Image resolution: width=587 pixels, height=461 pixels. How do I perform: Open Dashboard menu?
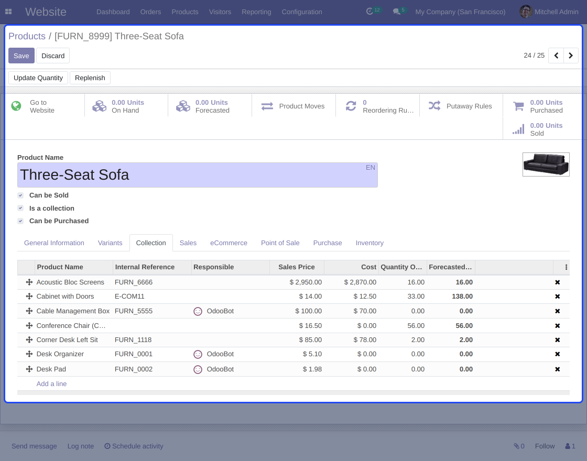click(113, 12)
